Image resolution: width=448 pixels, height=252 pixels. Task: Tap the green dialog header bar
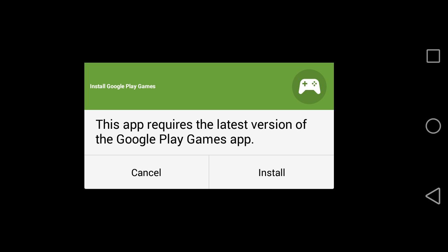point(209,86)
